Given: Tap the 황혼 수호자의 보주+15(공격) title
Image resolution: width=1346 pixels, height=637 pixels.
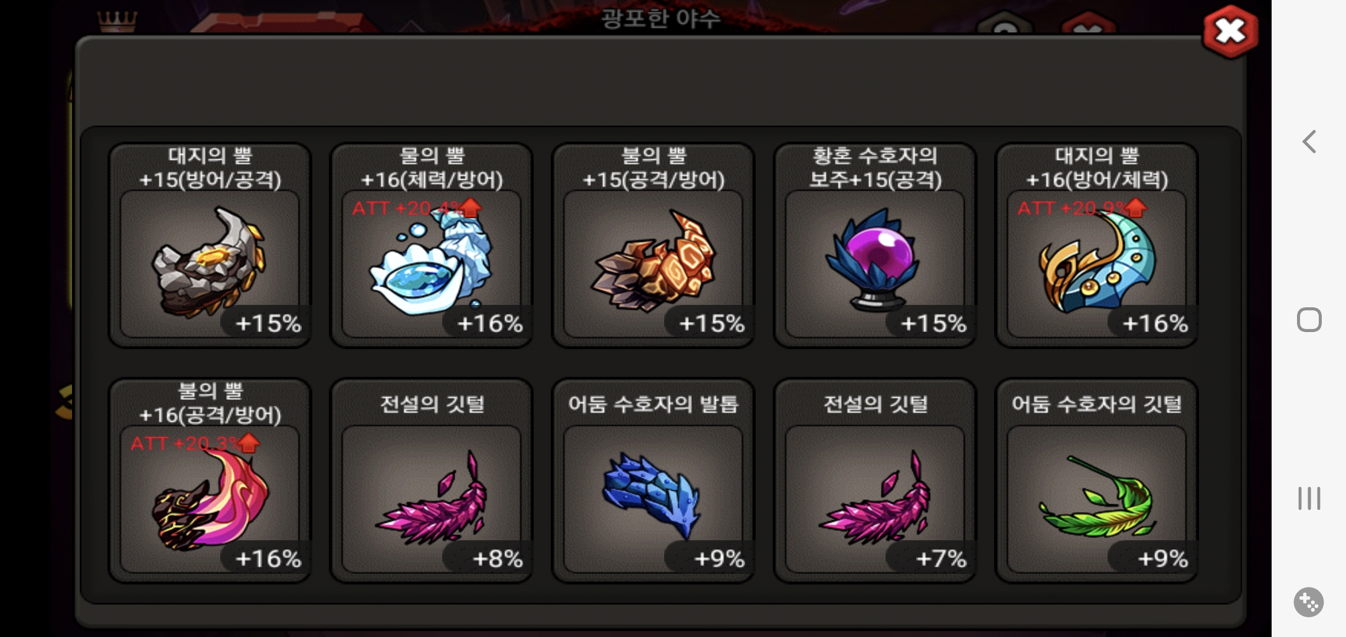Looking at the screenshot, I should [x=875, y=168].
